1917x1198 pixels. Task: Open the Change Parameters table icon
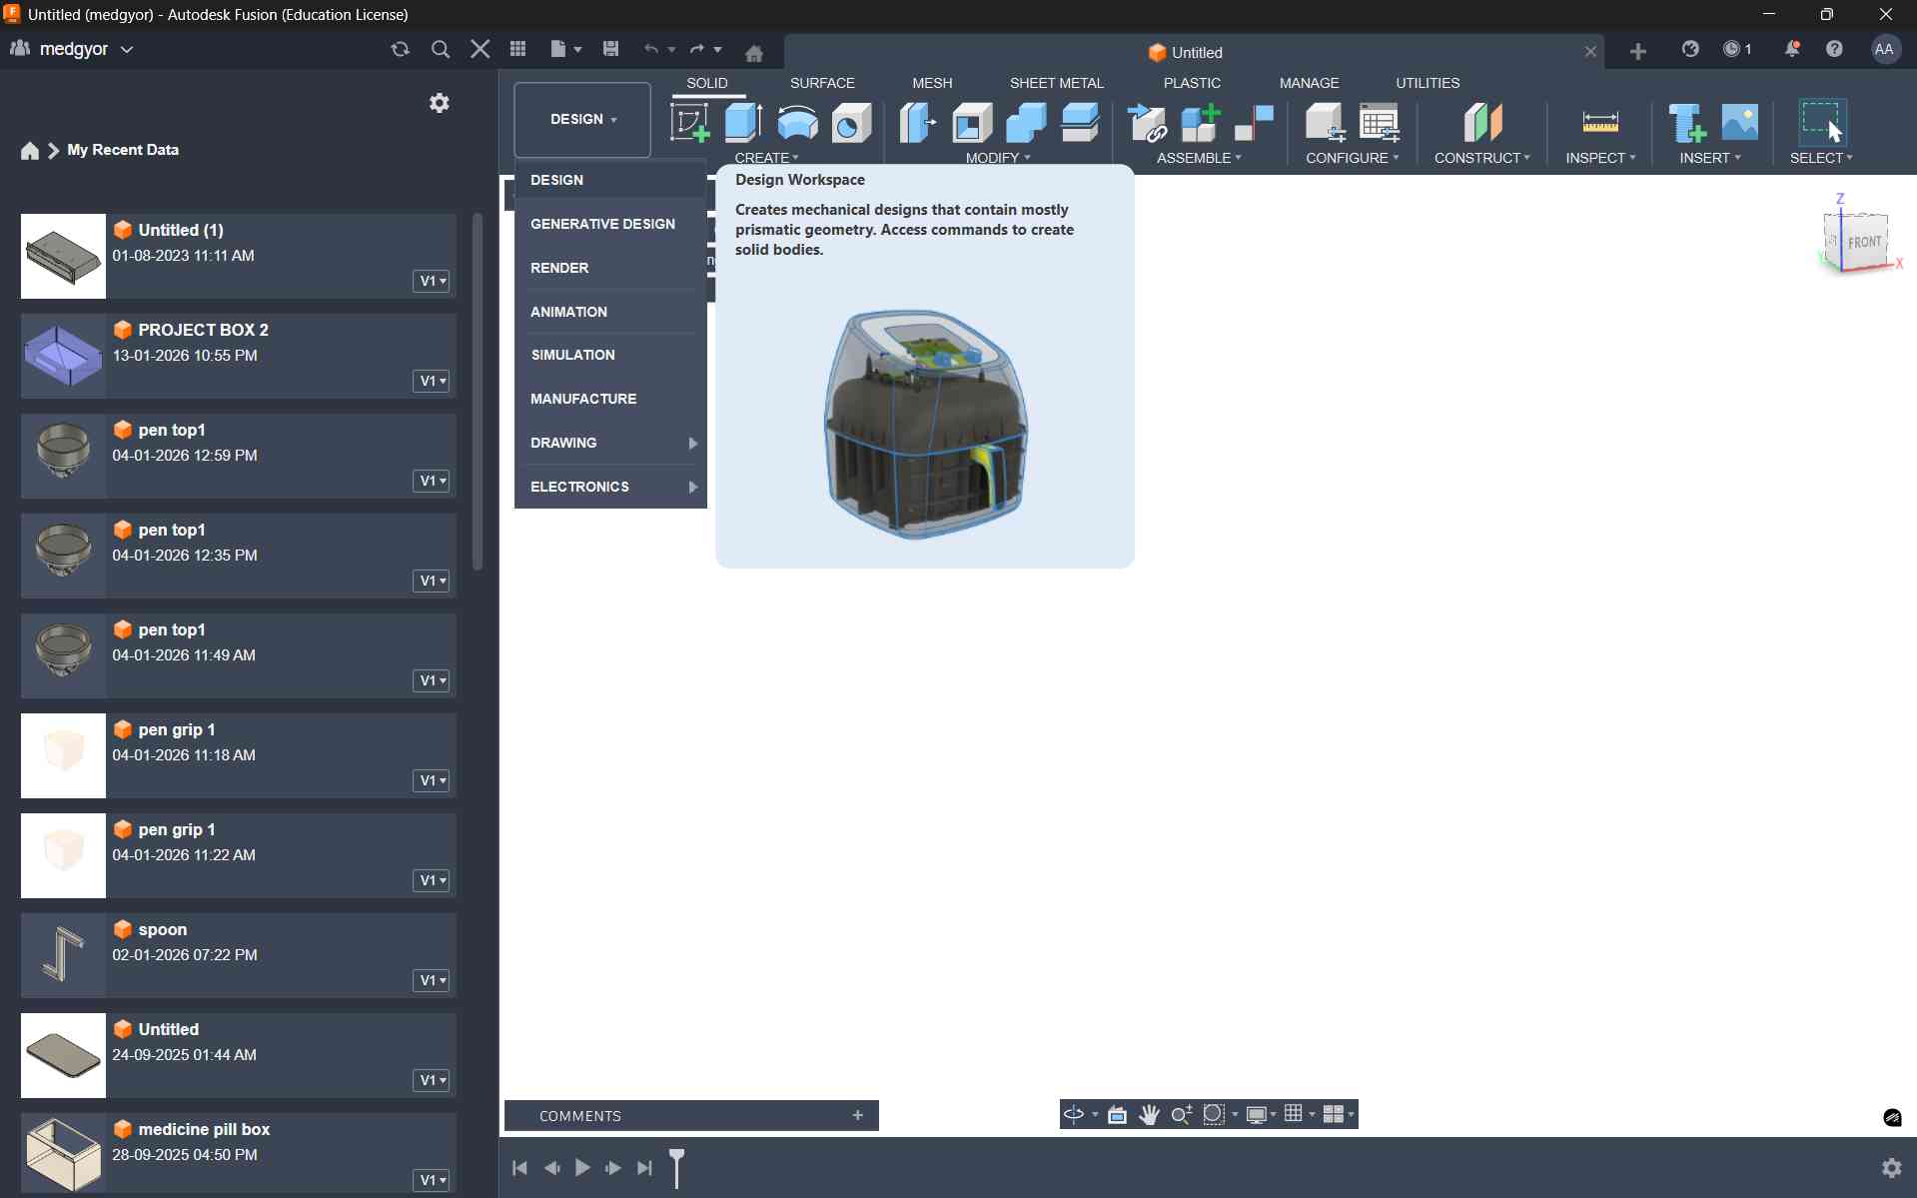(1379, 123)
